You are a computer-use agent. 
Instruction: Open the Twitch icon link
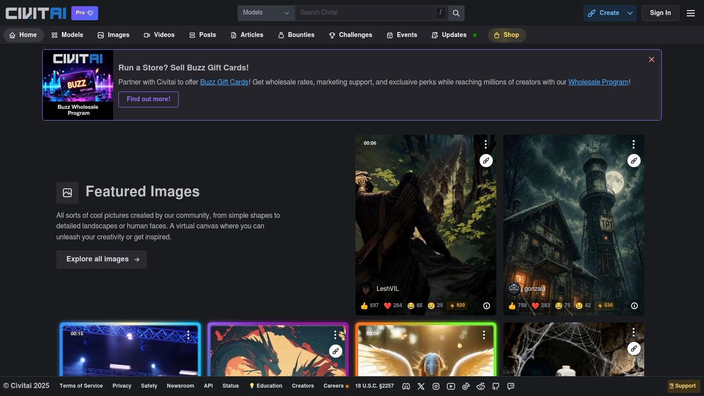pyautogui.click(x=511, y=386)
